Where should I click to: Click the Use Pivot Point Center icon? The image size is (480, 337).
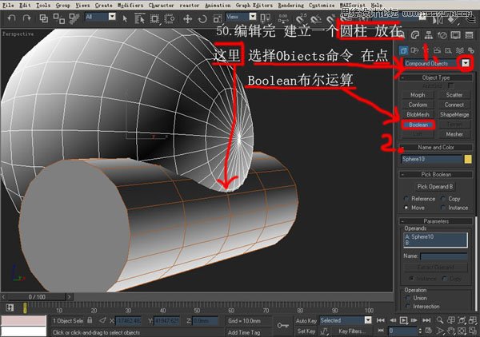click(265, 18)
